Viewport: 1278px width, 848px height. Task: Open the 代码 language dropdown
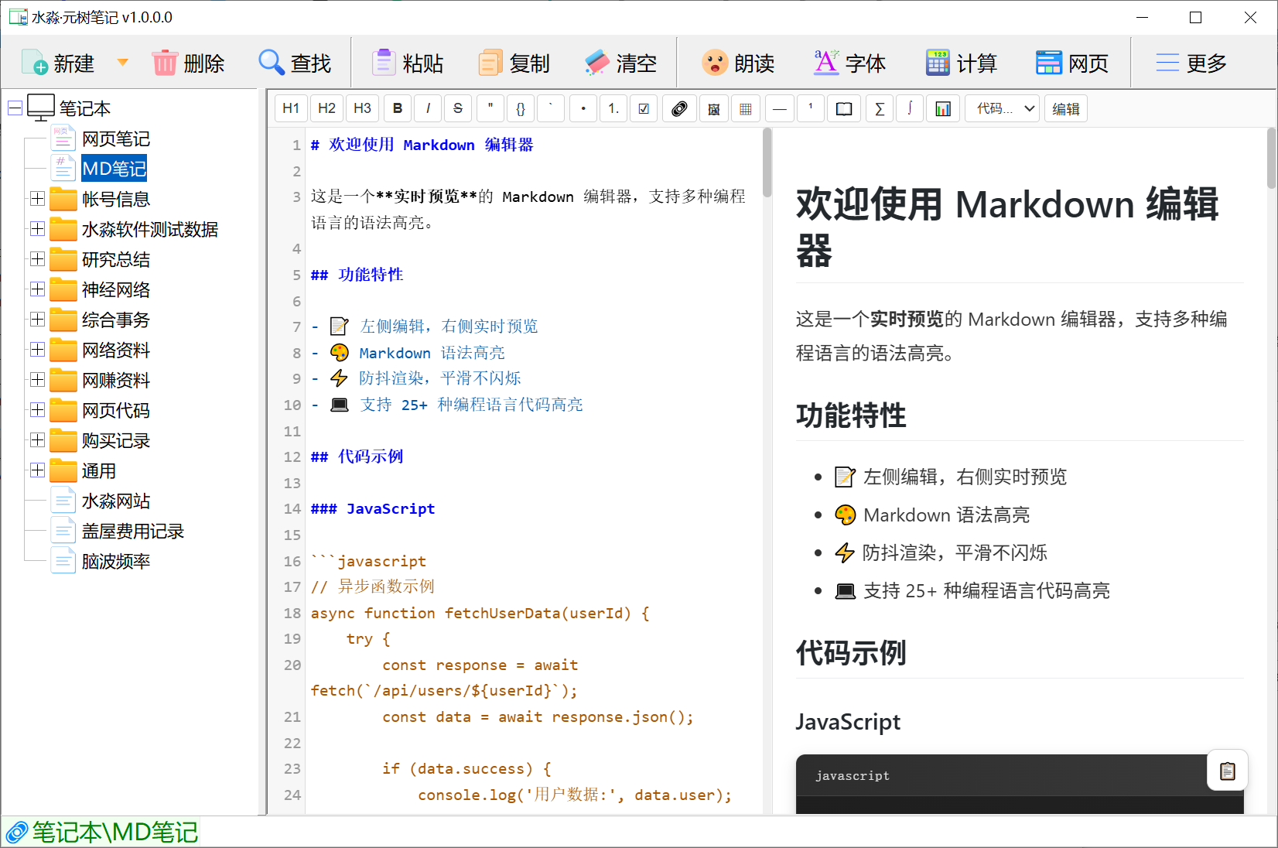coord(1005,108)
